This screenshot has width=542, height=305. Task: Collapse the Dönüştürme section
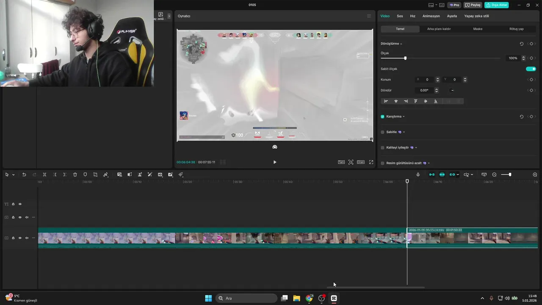pos(401,44)
